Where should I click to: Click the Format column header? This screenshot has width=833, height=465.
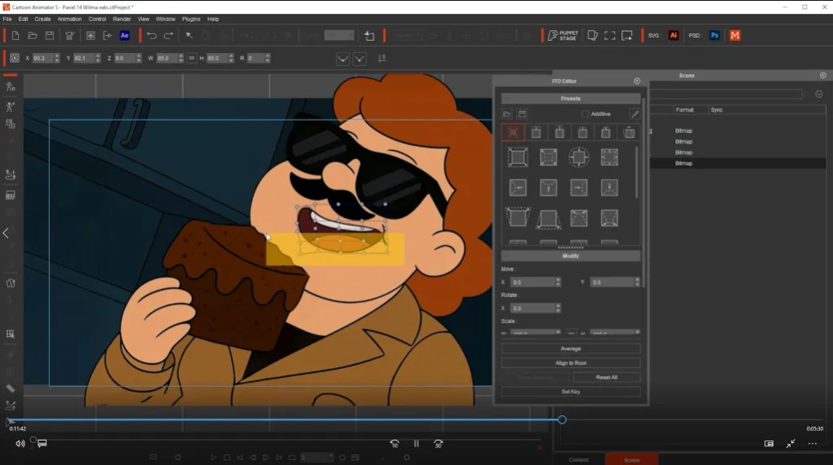(684, 110)
